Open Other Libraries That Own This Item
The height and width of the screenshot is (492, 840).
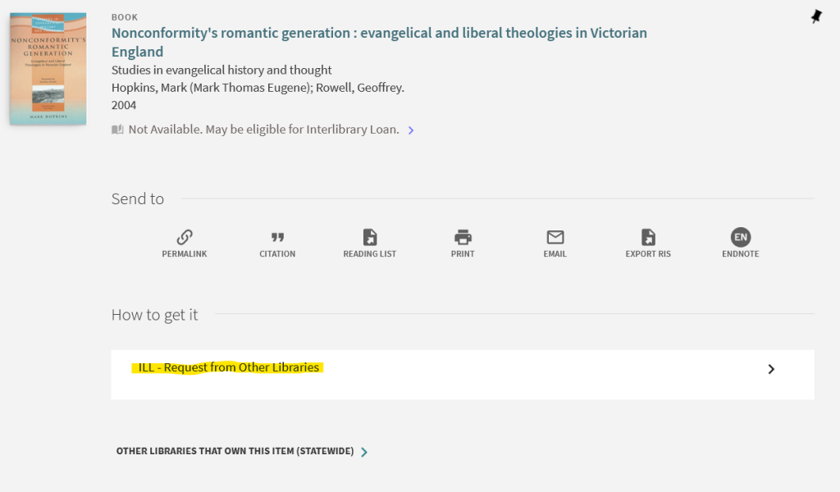point(235,451)
